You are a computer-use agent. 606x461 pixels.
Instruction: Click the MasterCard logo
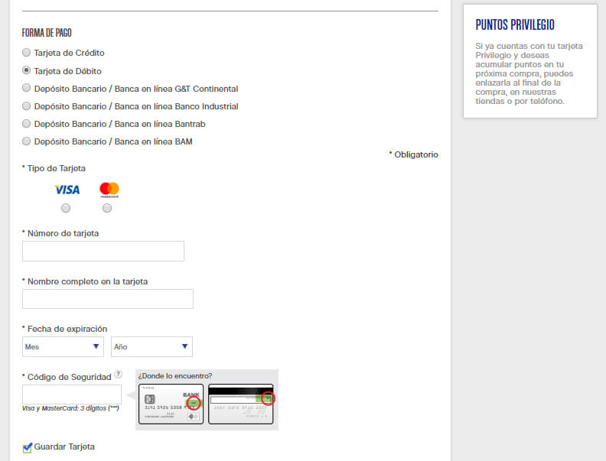(109, 190)
